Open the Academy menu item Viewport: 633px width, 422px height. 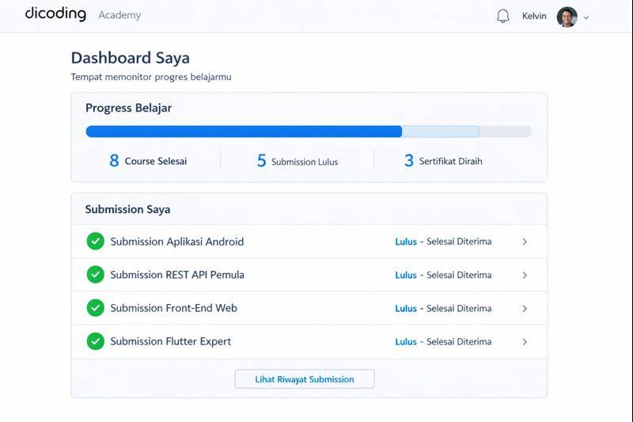coord(119,15)
